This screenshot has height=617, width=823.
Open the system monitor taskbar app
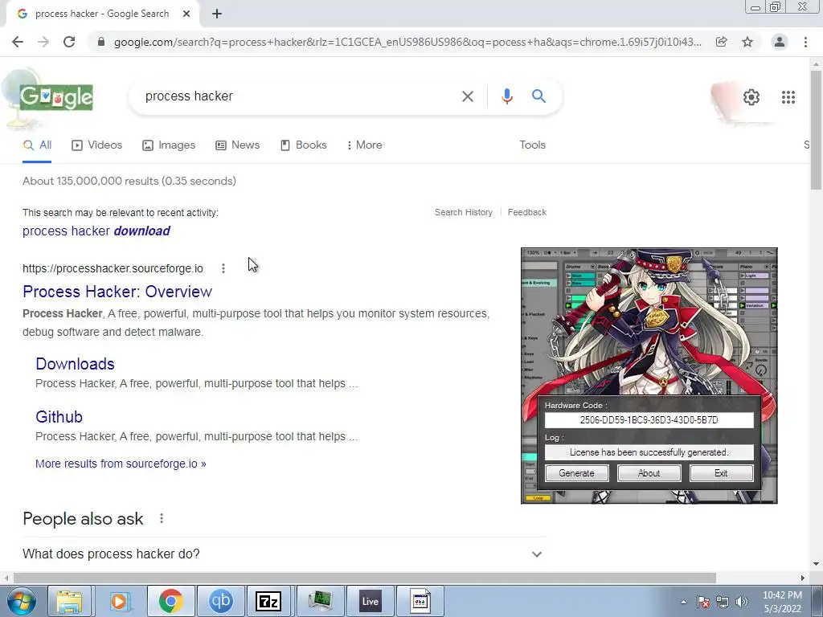tap(320, 601)
